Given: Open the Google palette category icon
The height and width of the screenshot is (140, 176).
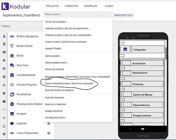Looking at the screenshot, I should click(4, 126).
